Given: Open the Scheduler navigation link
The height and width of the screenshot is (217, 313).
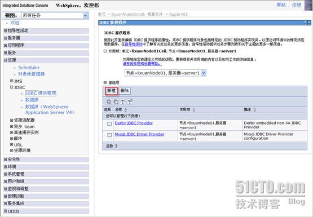Looking at the screenshot, I should point(29,68).
